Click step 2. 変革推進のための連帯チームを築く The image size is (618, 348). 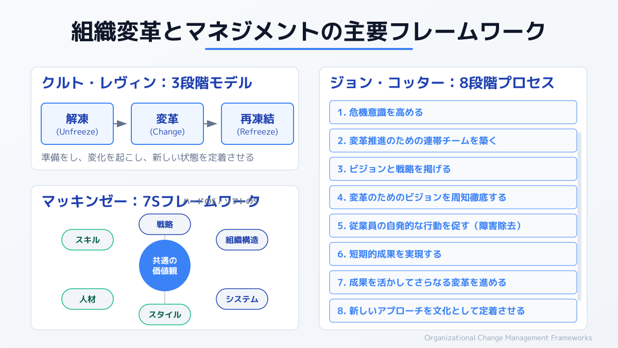click(453, 140)
